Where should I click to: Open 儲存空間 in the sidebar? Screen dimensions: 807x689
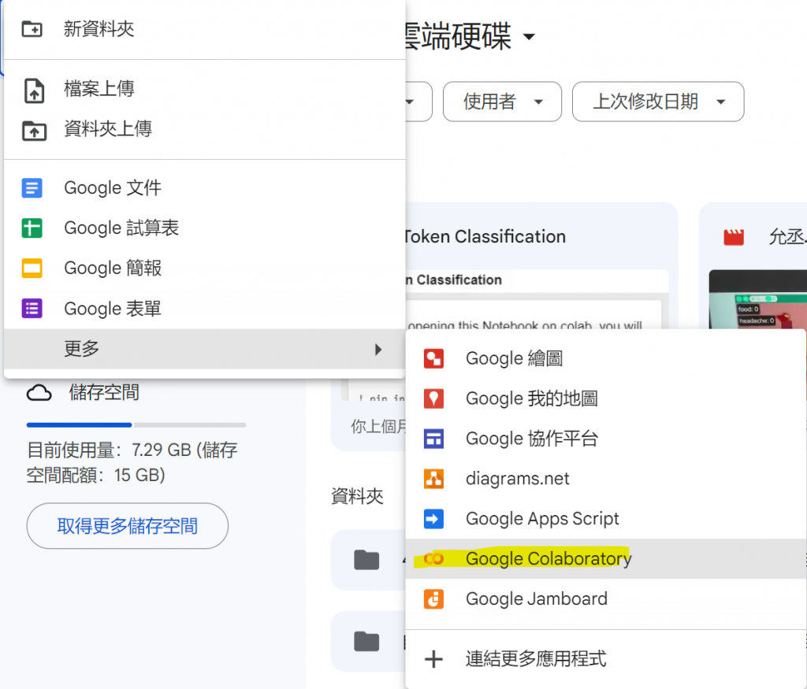point(104,393)
